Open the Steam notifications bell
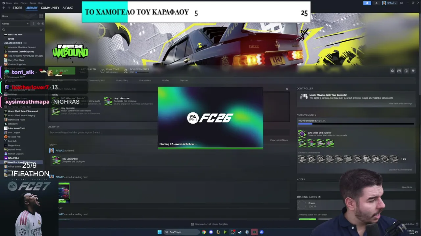The image size is (421, 236). click(x=377, y=3)
